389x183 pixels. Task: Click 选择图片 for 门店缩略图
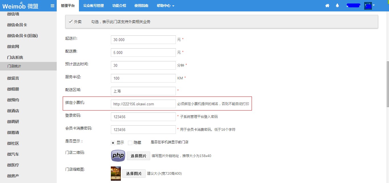pos(134,174)
